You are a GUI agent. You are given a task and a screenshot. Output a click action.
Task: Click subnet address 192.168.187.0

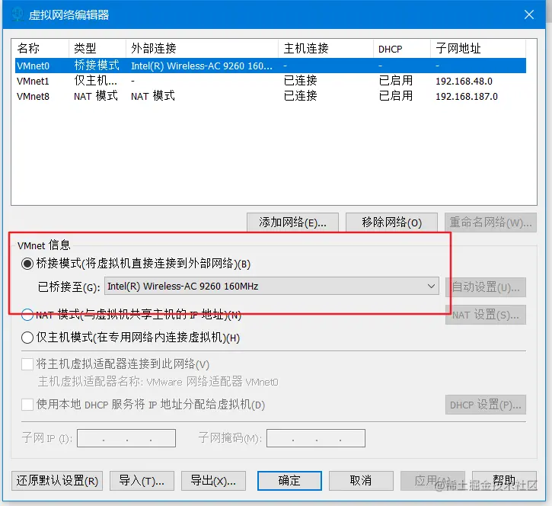467,96
